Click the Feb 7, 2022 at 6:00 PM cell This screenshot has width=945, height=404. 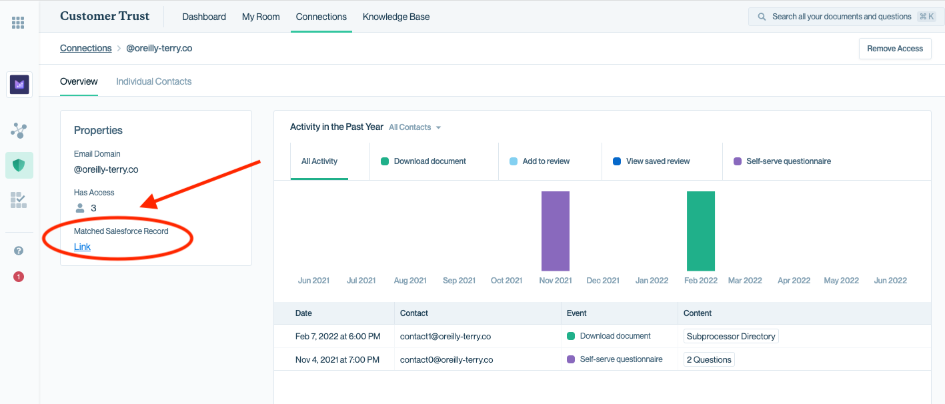(x=338, y=337)
